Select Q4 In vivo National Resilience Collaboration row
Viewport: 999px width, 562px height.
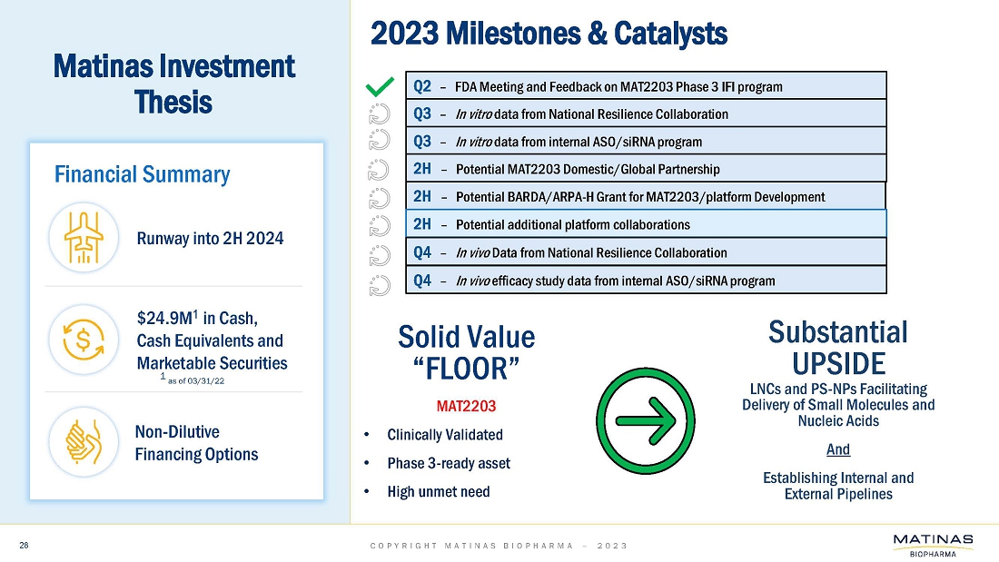coord(645,252)
